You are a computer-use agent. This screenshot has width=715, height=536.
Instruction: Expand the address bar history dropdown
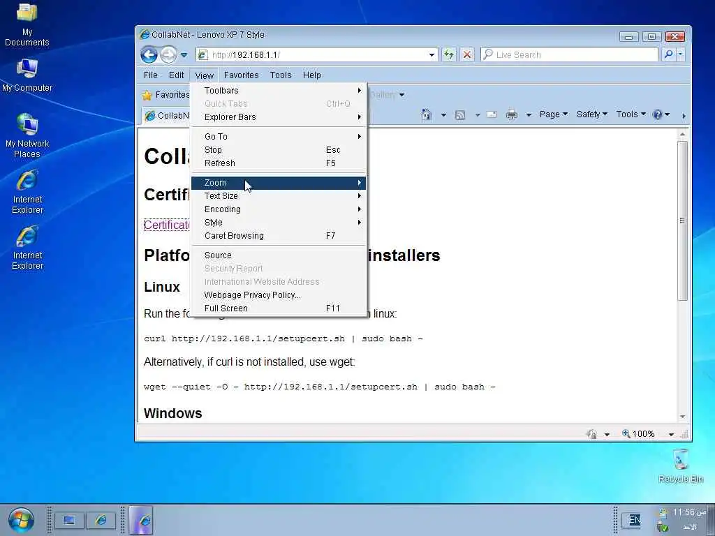tap(432, 55)
